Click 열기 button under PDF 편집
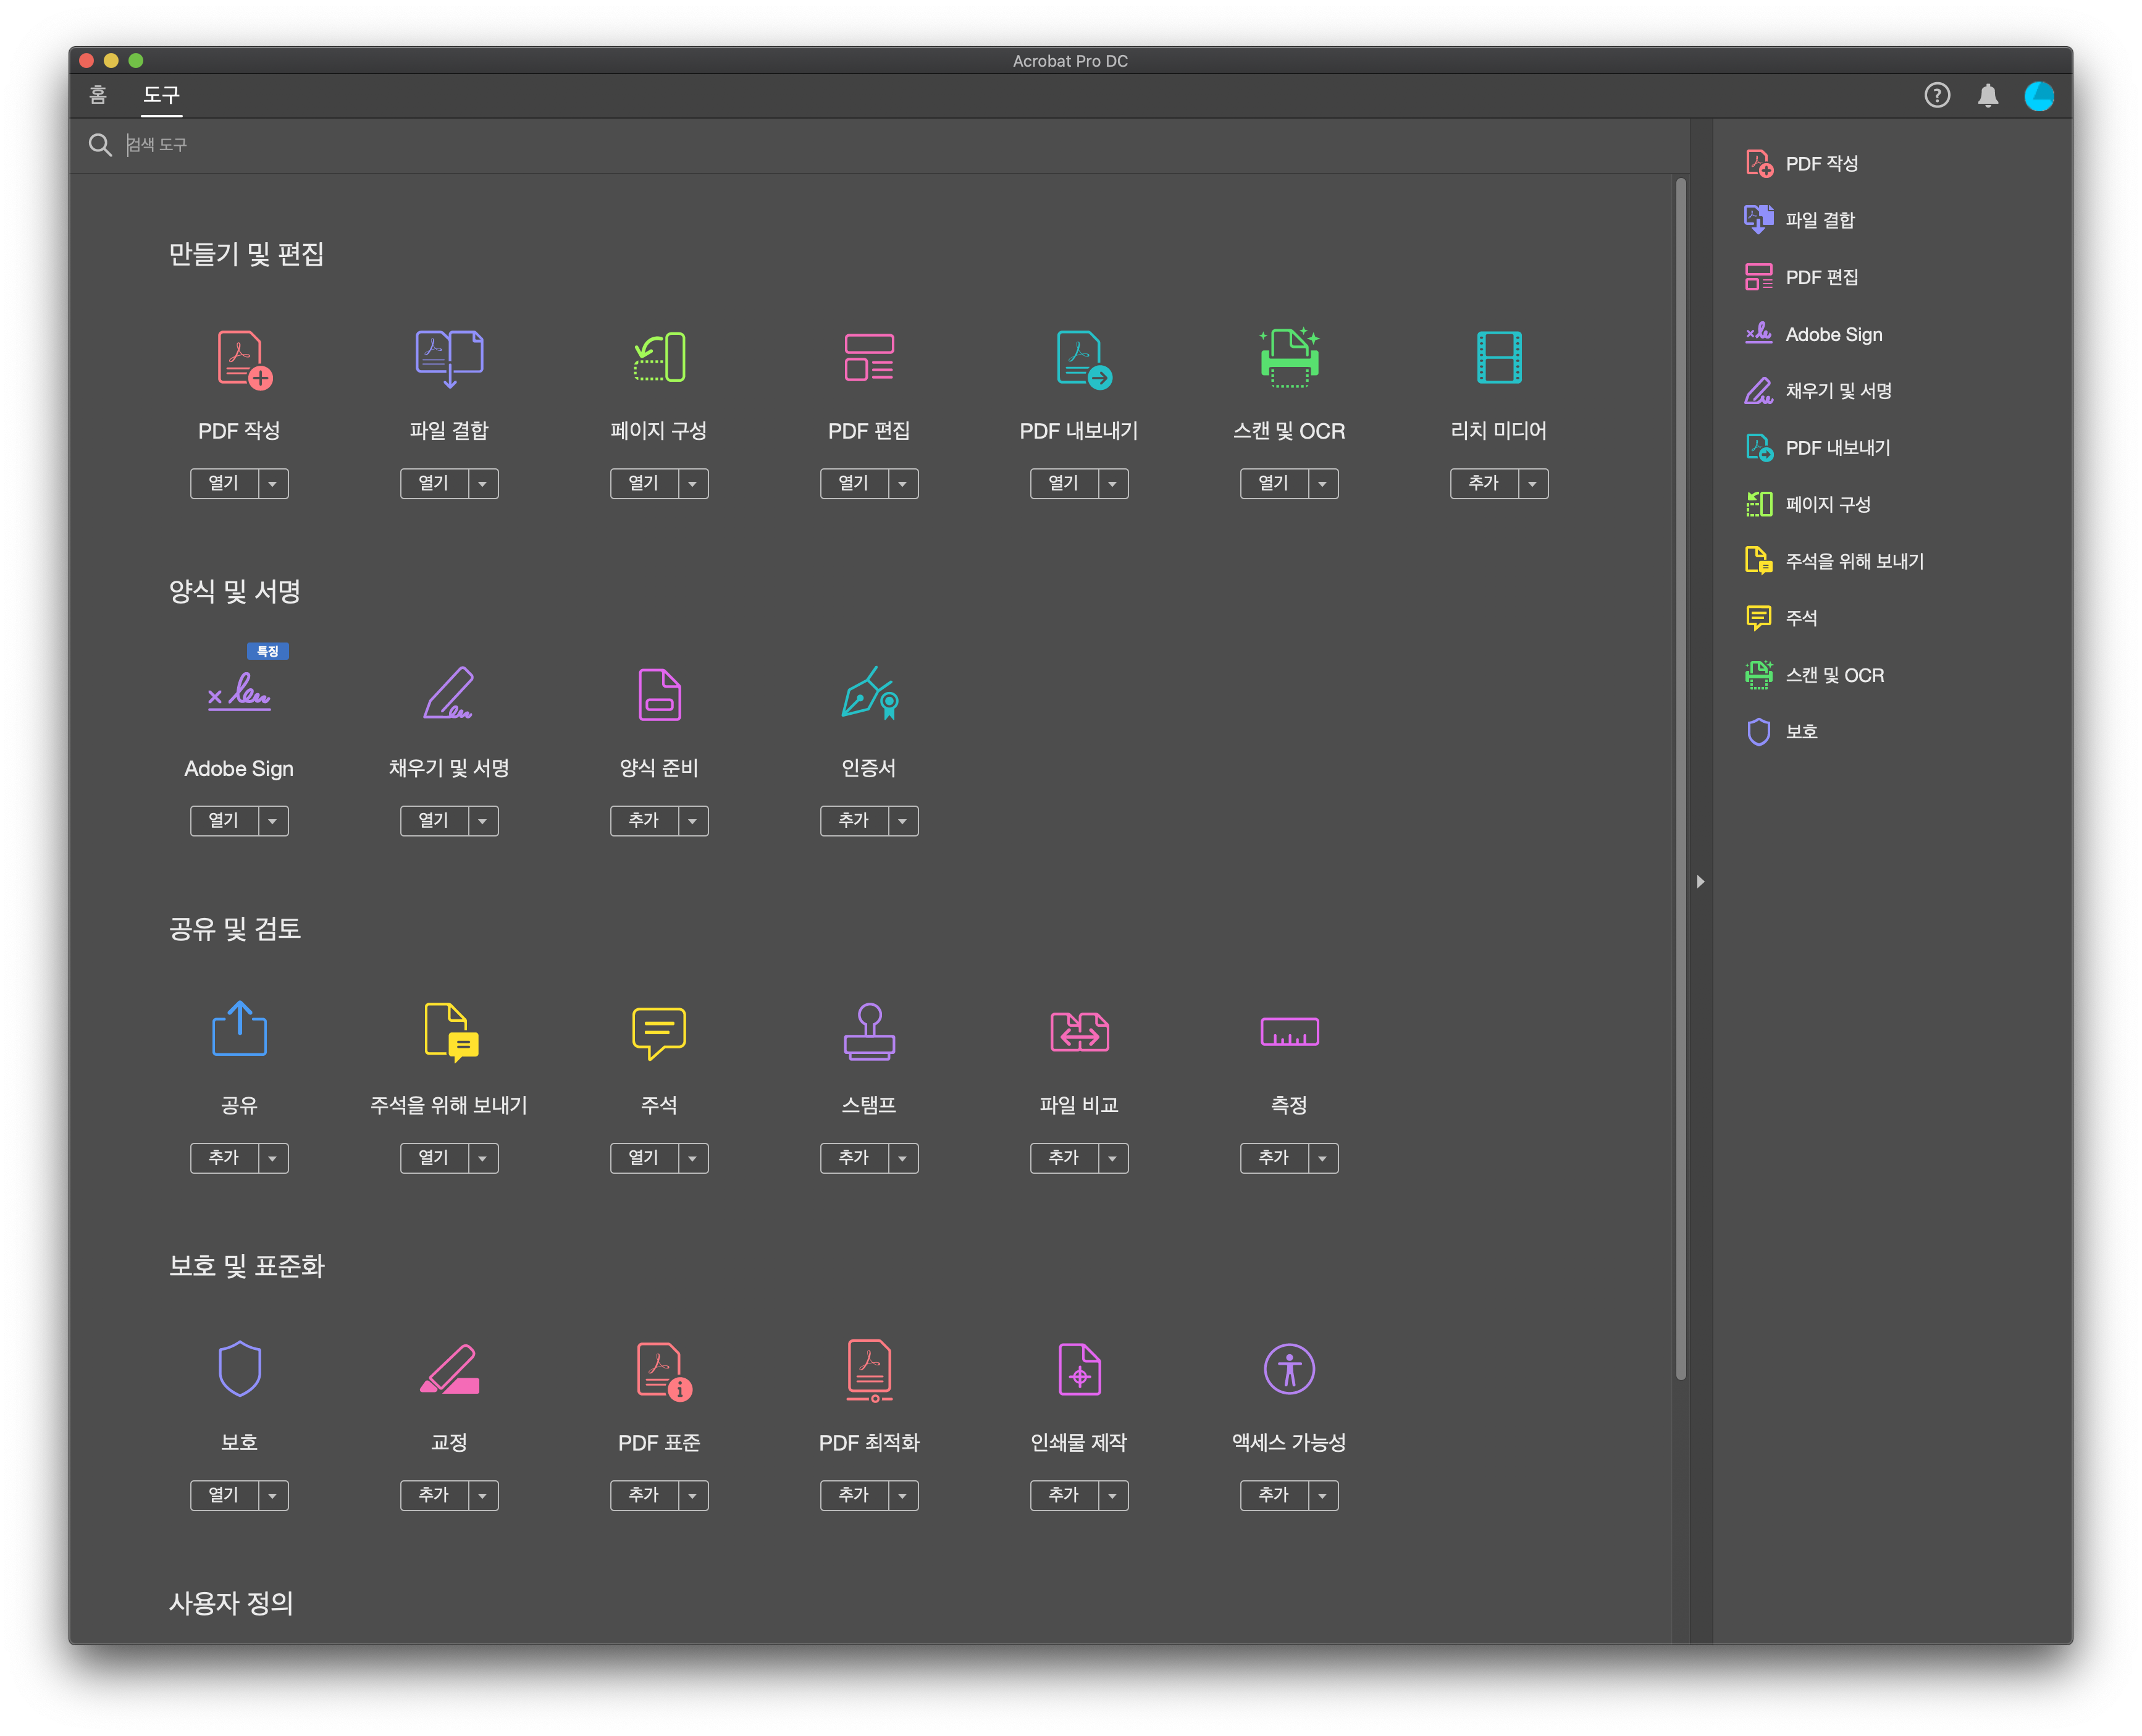Screen dimensions: 2142x1736 point(854,484)
